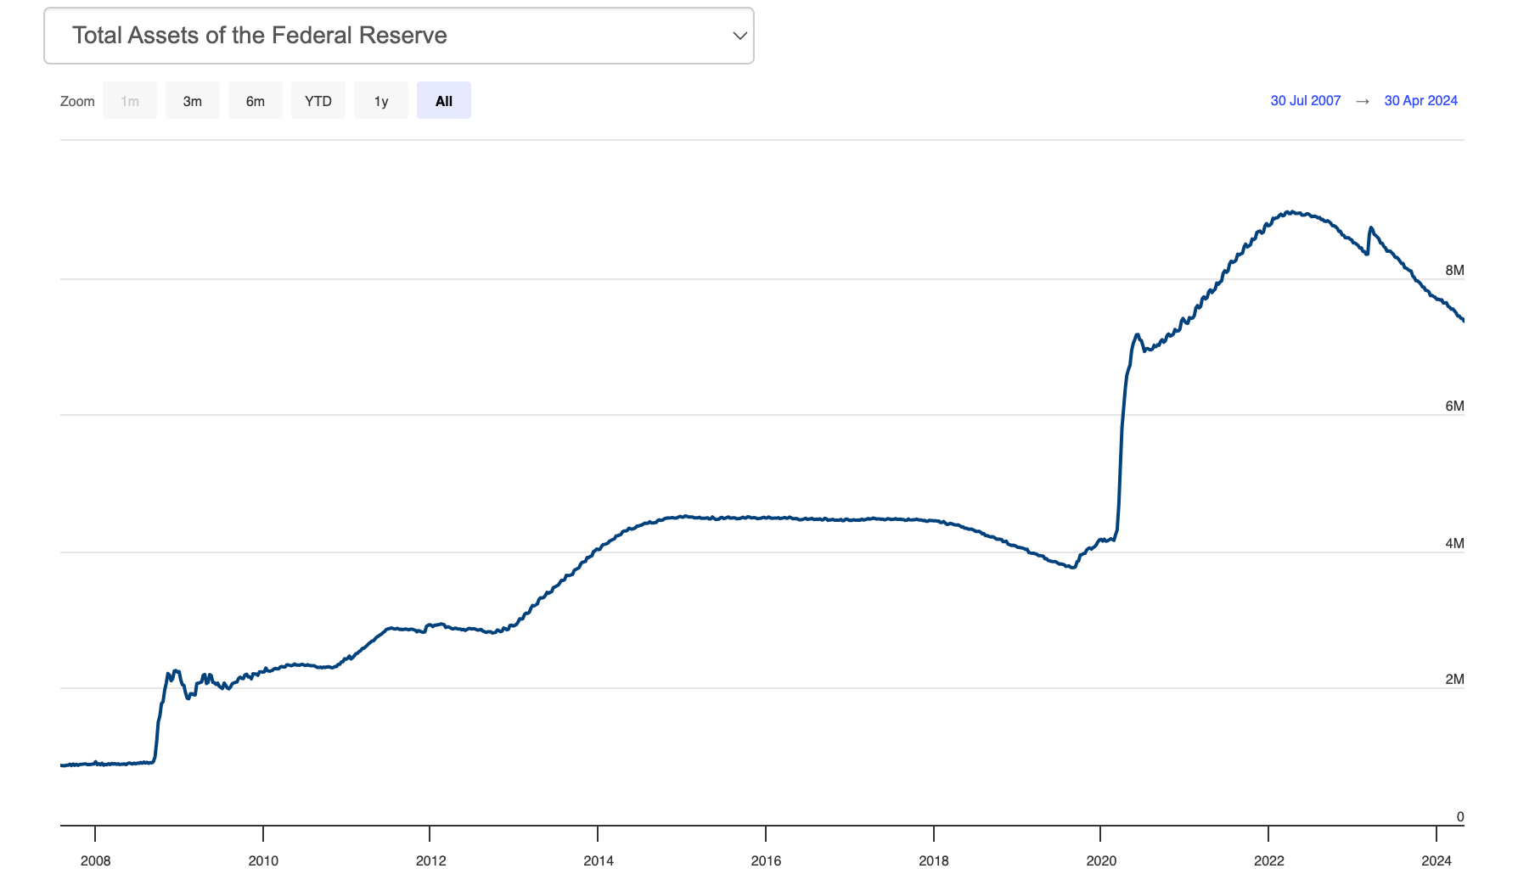This screenshot has height=891, width=1518.
Task: Click the 2014 x-axis label
Action: (x=599, y=860)
